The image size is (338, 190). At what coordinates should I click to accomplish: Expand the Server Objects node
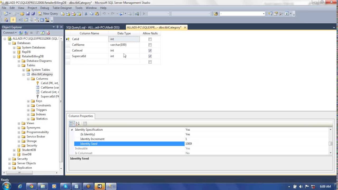point(10,163)
